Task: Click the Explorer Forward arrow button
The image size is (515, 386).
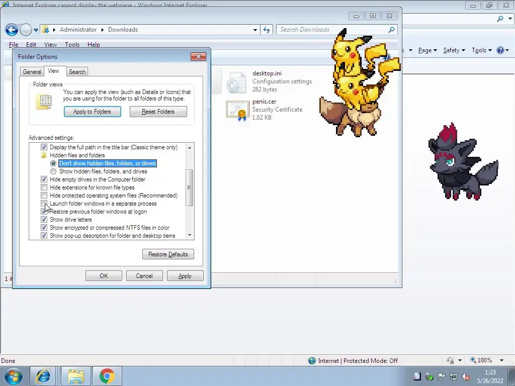Action: pyautogui.click(x=26, y=30)
